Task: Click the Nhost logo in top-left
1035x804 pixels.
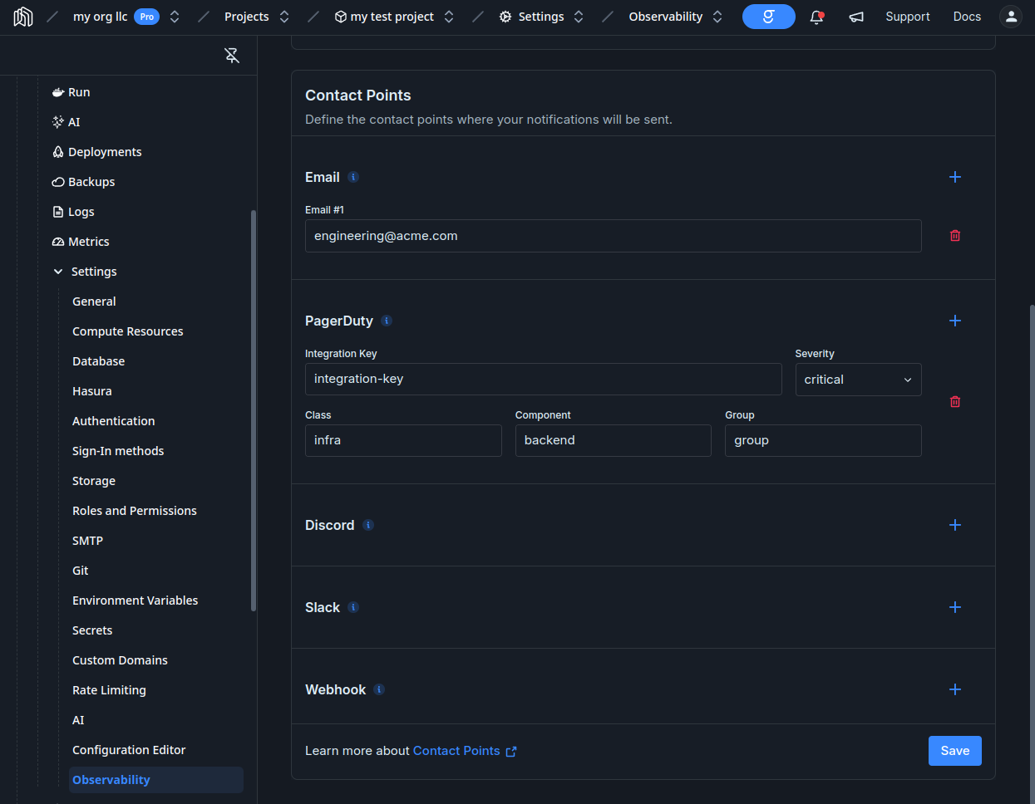Action: pos(23,17)
